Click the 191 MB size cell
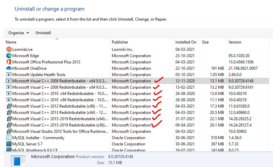Screen dimensions: 273x167 217,68
